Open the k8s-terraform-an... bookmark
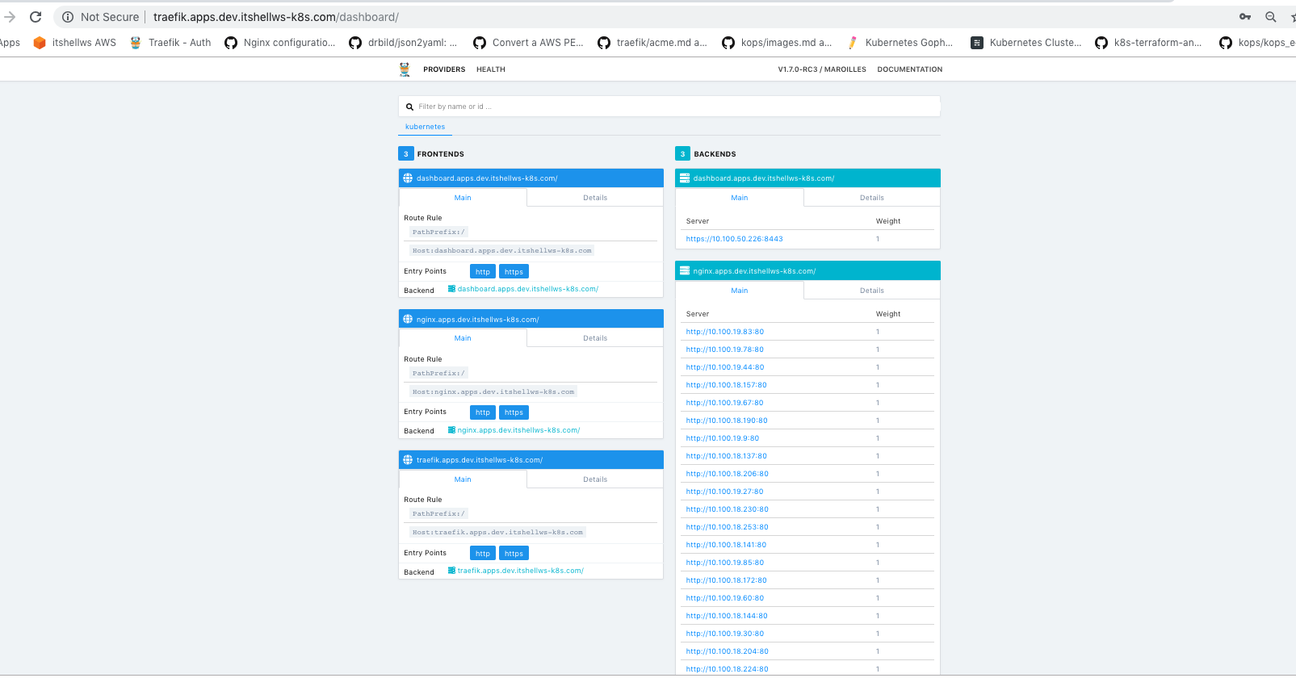Viewport: 1296px width, 678px height. point(1148,43)
